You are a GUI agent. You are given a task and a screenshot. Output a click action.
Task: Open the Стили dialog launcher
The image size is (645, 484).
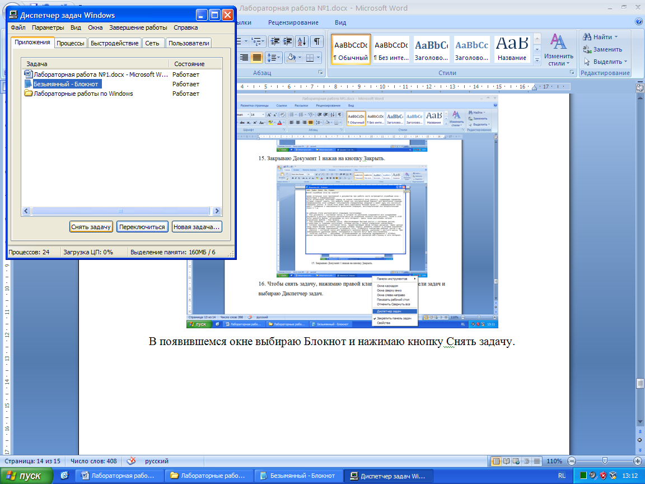(x=572, y=72)
